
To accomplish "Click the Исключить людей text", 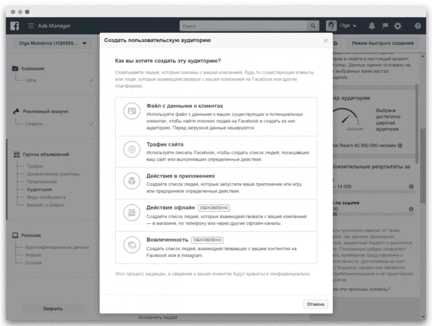I will (x=158, y=317).
